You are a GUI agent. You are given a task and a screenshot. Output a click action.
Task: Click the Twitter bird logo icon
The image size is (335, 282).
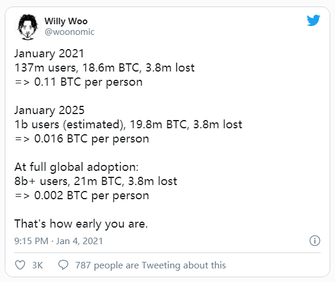pyautogui.click(x=314, y=21)
